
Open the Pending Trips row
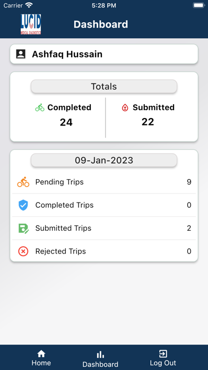[x=104, y=182]
